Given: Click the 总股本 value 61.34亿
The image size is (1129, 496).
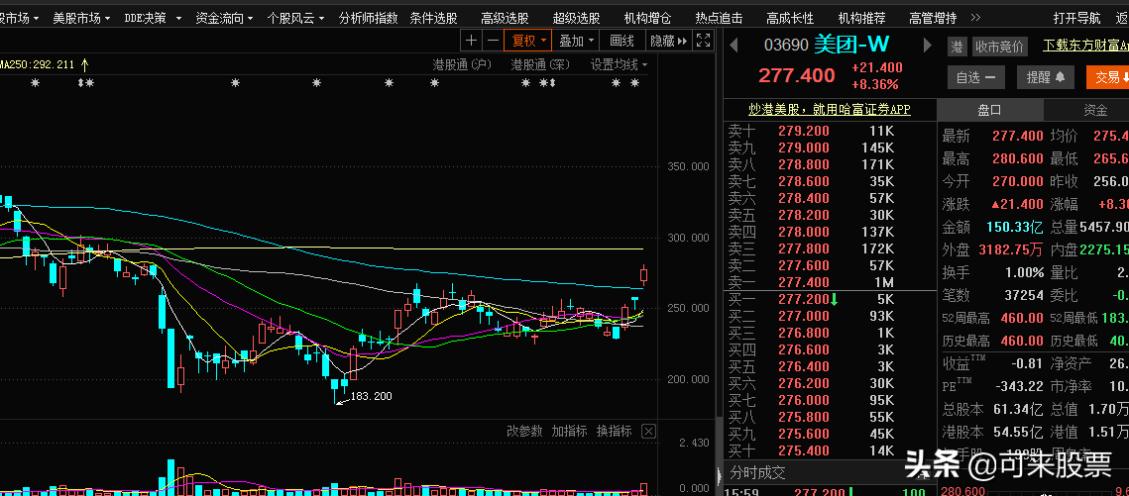Looking at the screenshot, I should [1019, 410].
